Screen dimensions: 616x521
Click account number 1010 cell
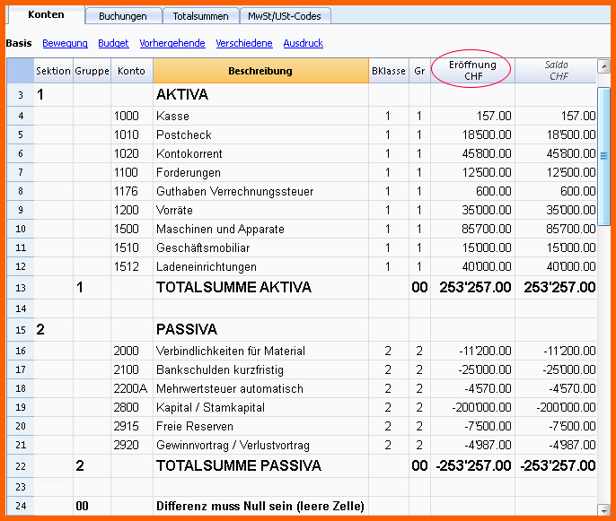tap(132, 135)
